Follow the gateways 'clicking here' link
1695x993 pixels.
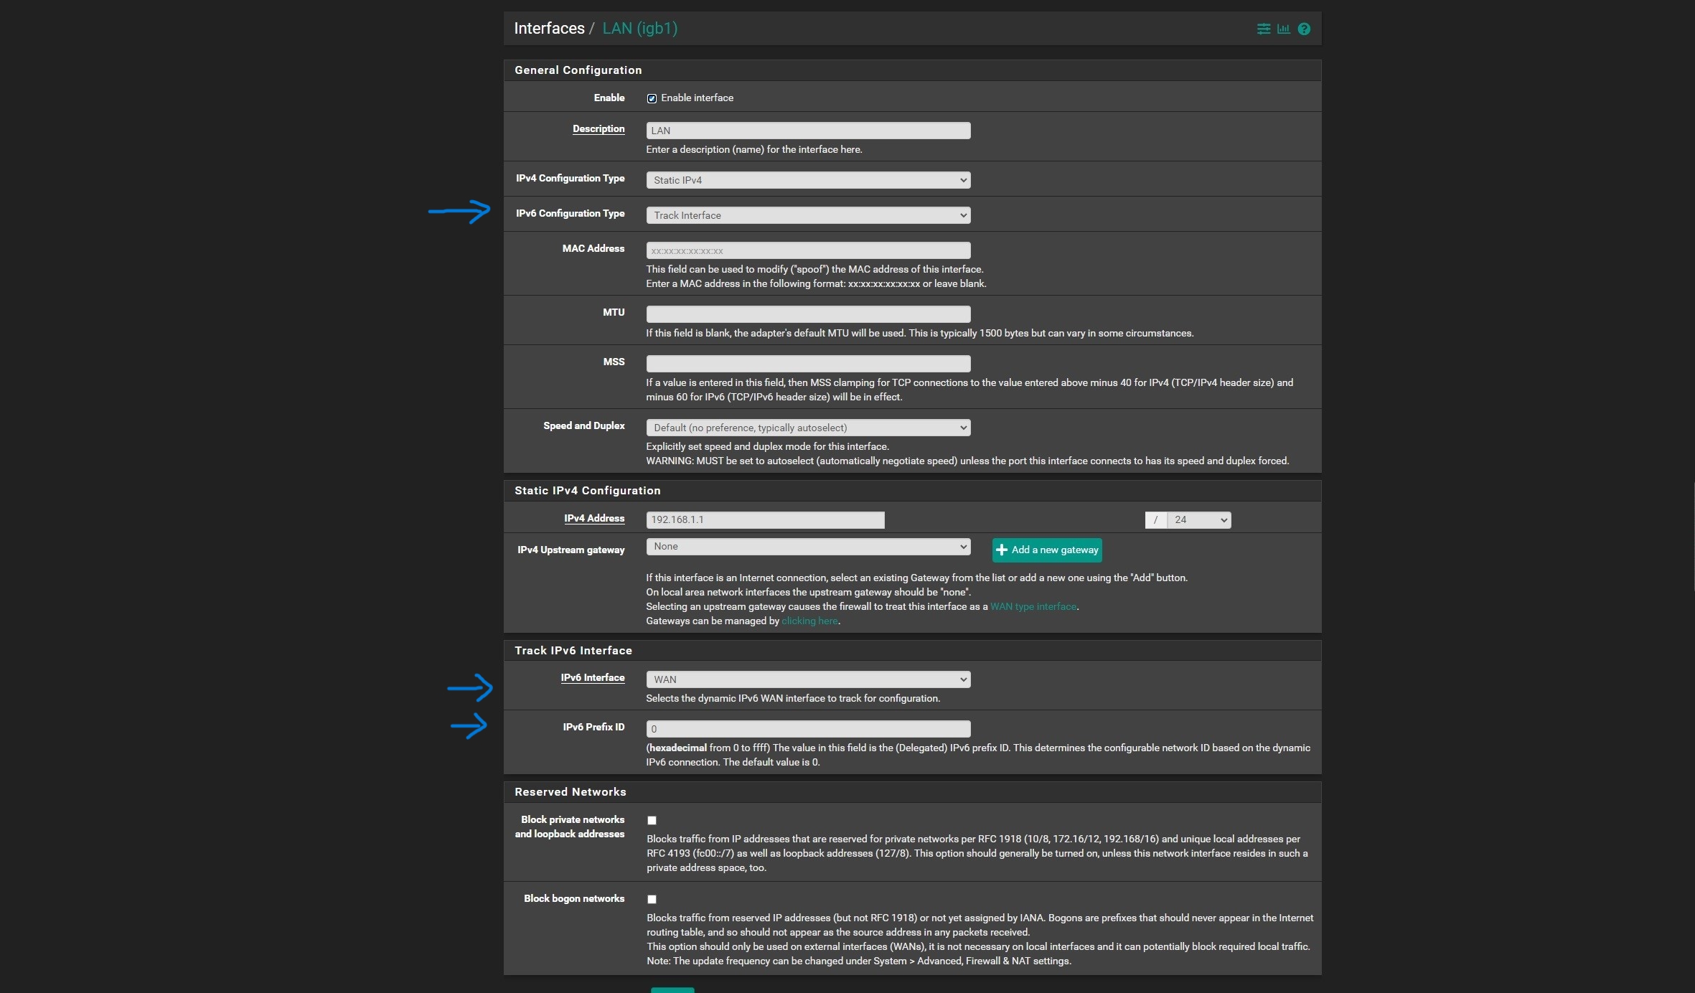[809, 621]
